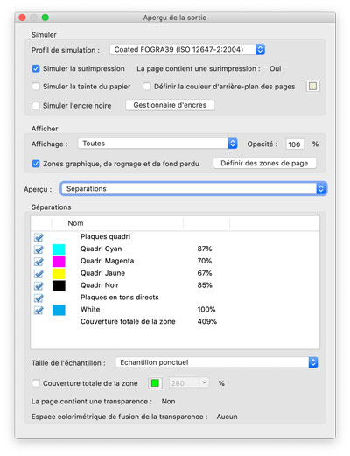Screen dimensions: 350x456
Task: Toggle visibility of the Quadri Noir plate
Action: 38,285
